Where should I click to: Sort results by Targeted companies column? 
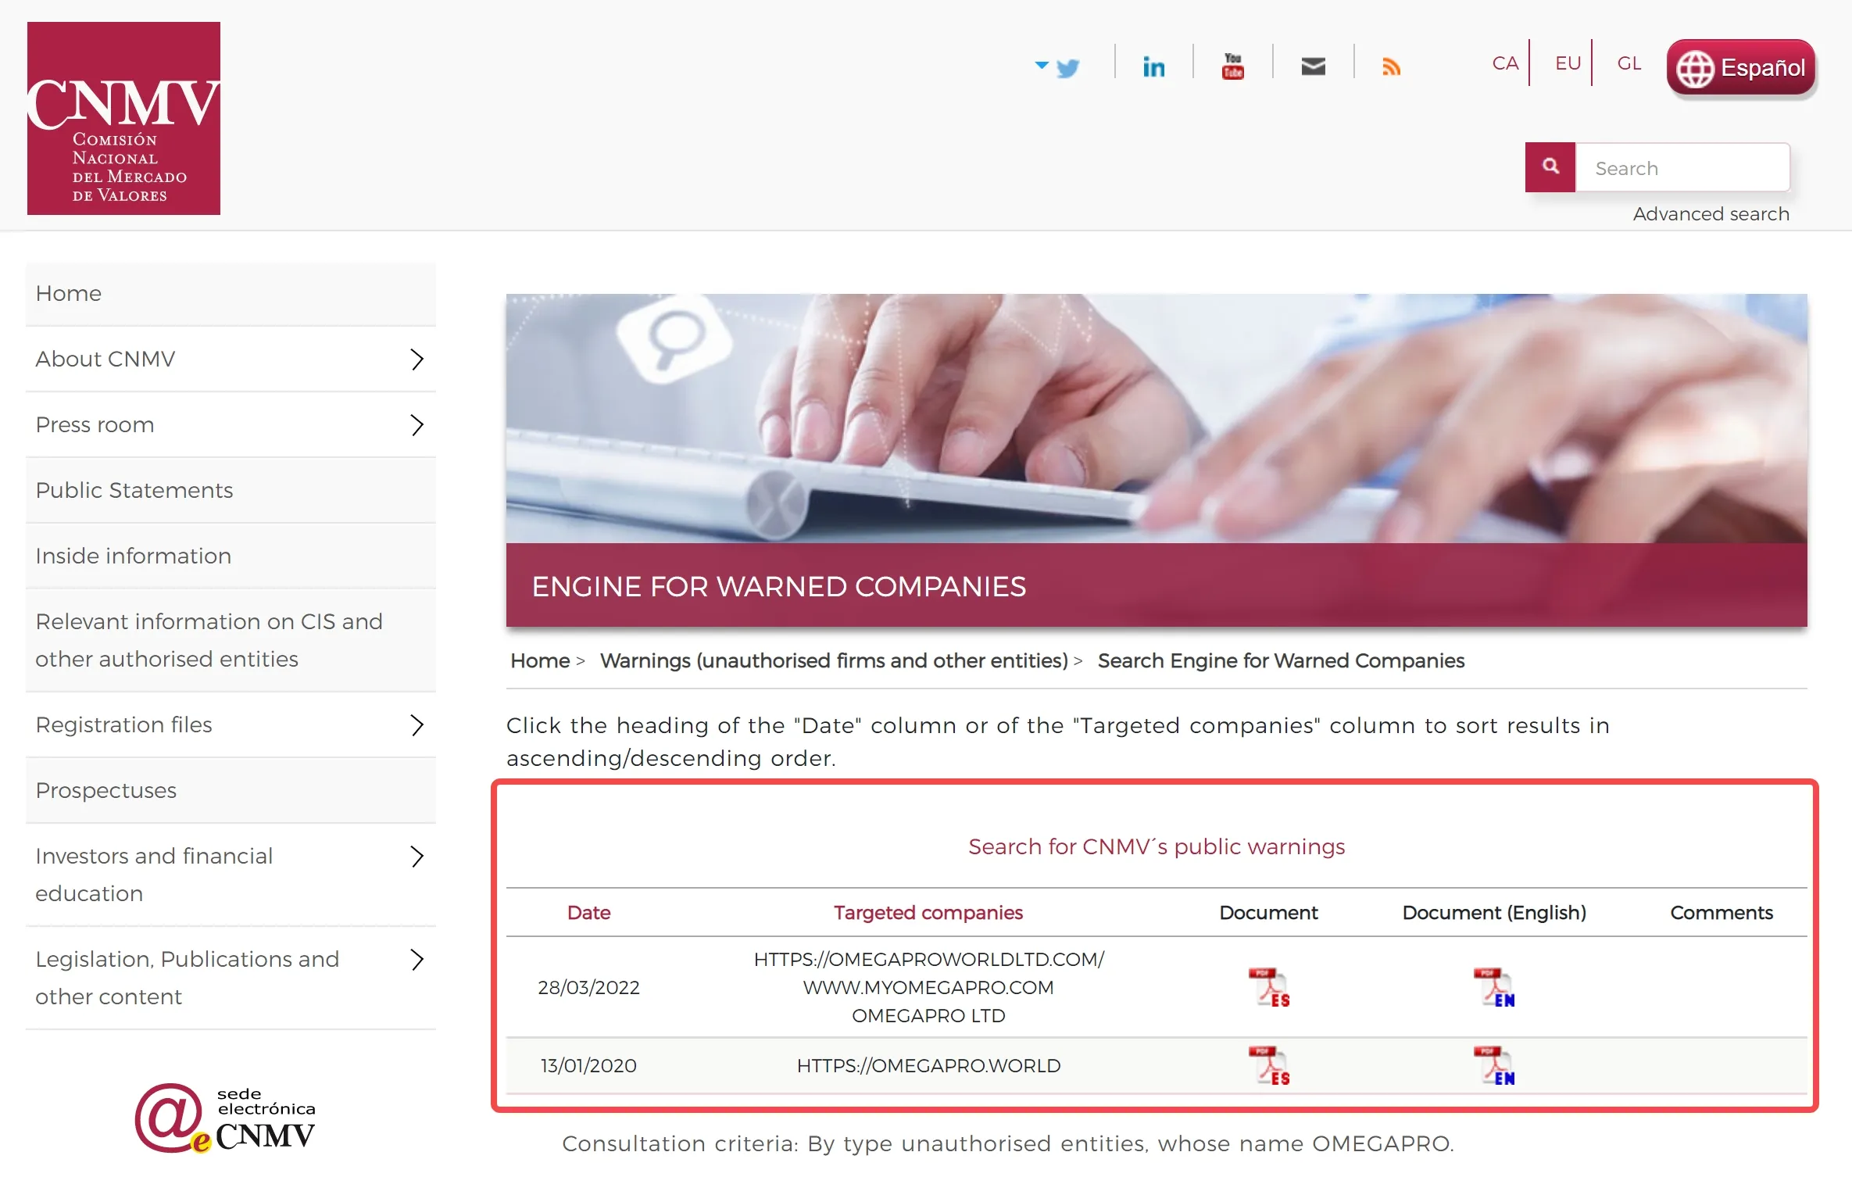point(928,912)
